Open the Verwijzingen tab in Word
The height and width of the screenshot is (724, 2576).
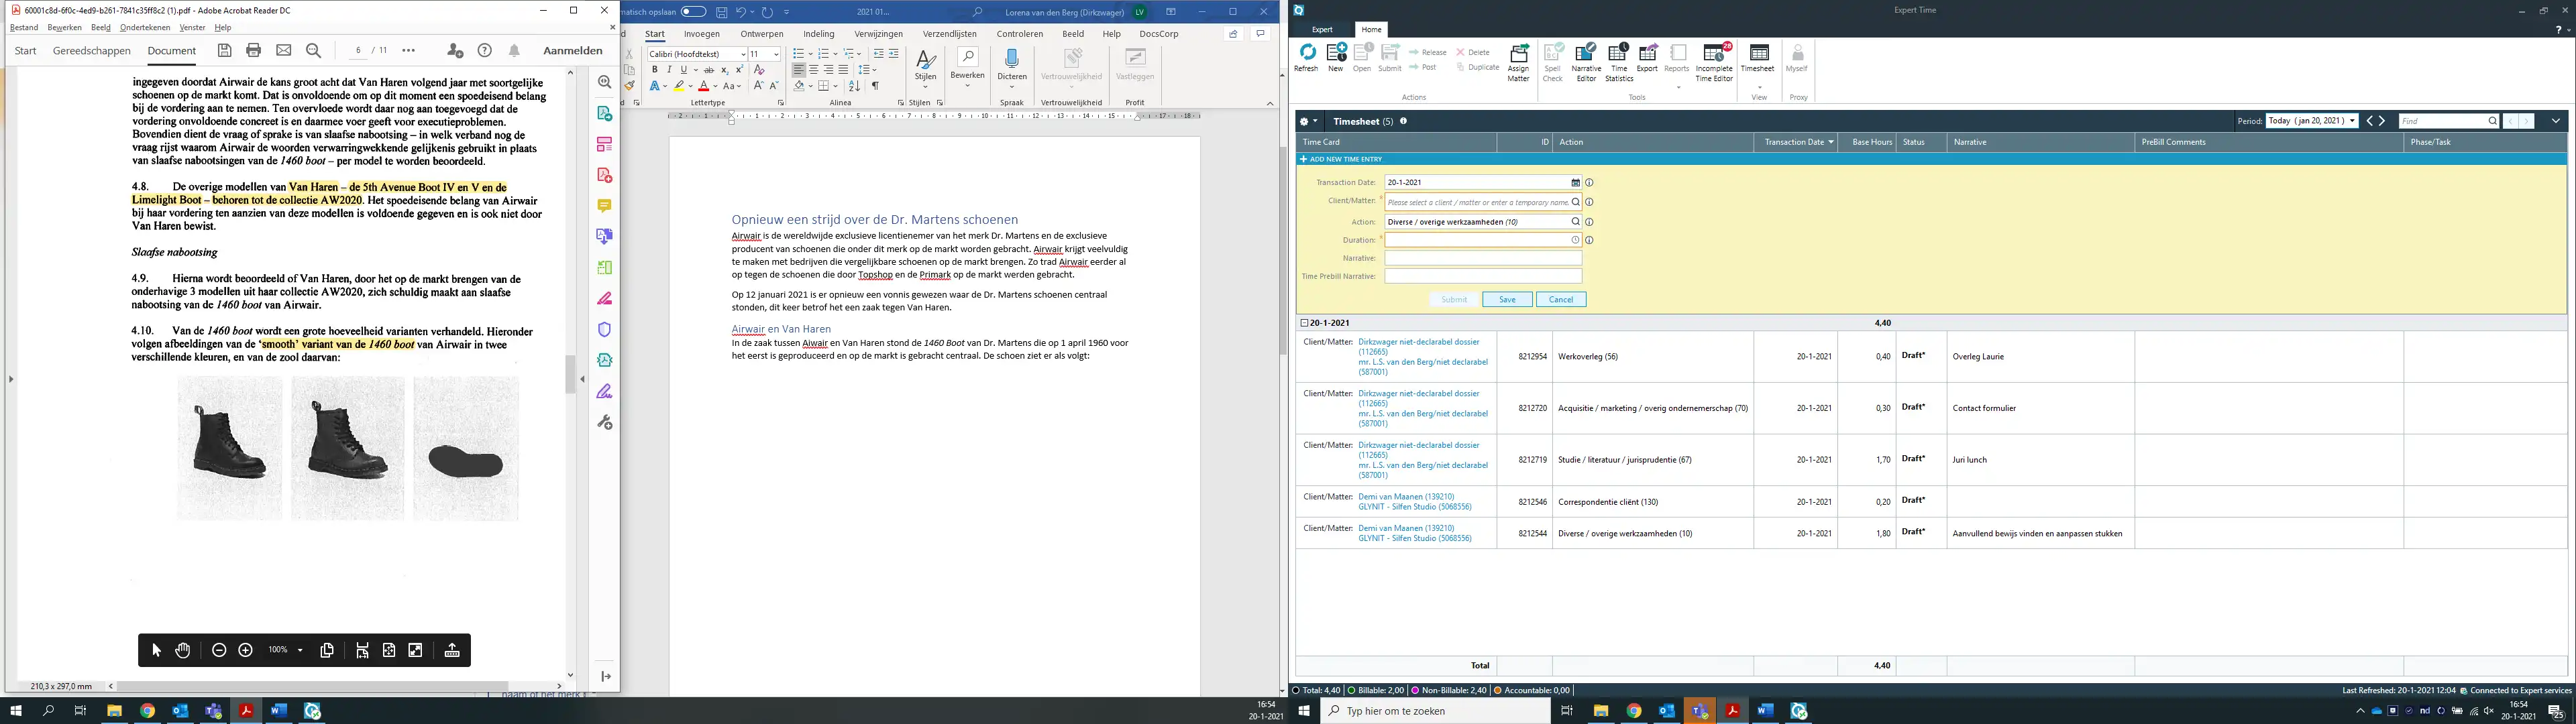click(x=879, y=34)
